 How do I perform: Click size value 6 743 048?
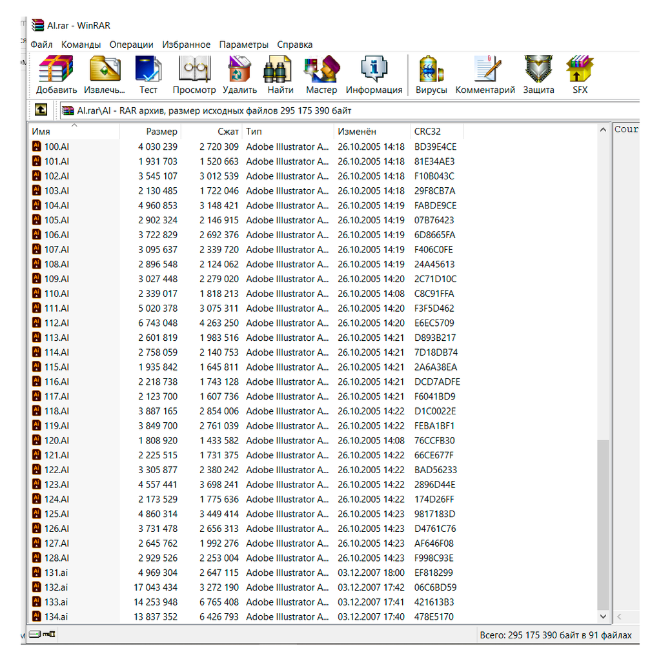pyautogui.click(x=158, y=323)
